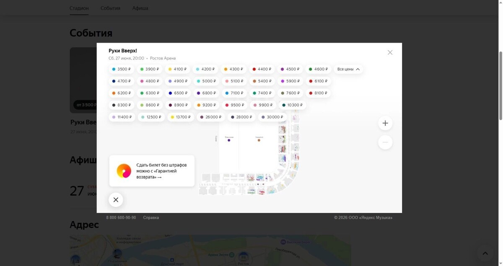
Task: Switch to the 'События' tab
Action: click(110, 8)
